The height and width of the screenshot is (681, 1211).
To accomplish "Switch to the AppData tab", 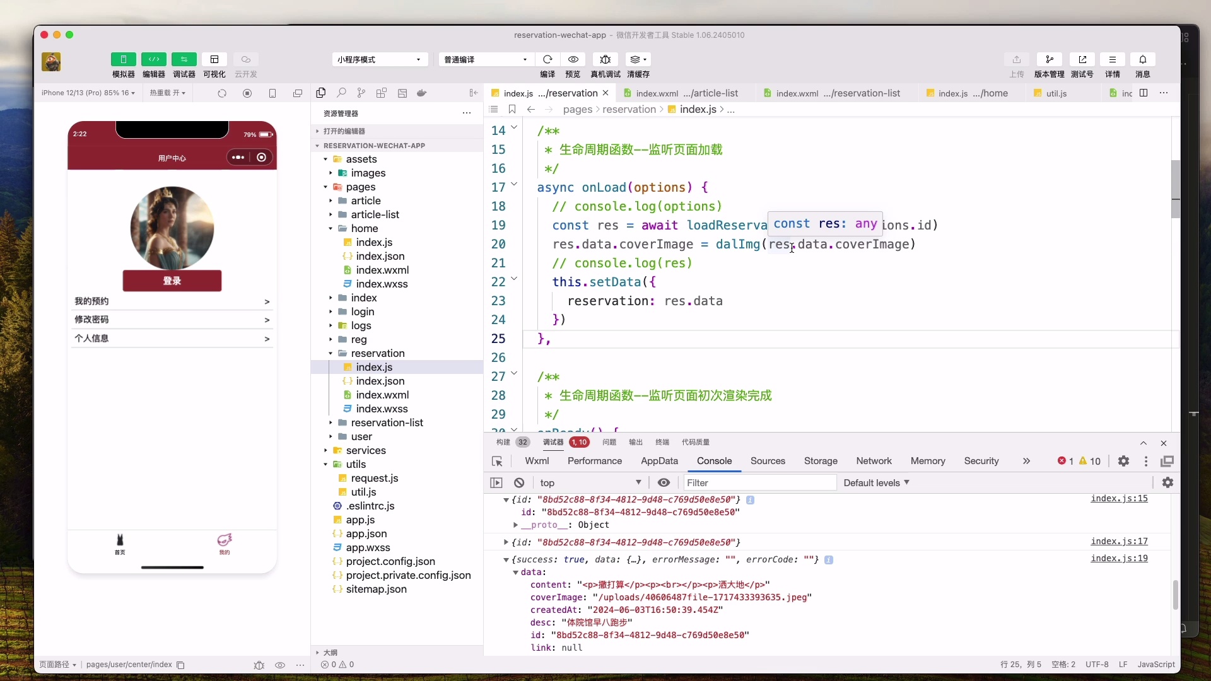I will click(x=660, y=461).
